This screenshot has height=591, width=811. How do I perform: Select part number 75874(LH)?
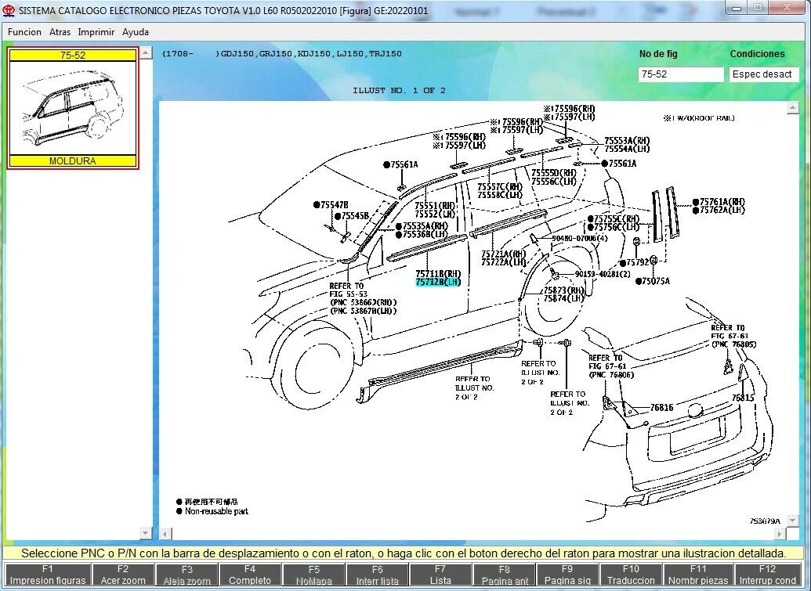563,298
